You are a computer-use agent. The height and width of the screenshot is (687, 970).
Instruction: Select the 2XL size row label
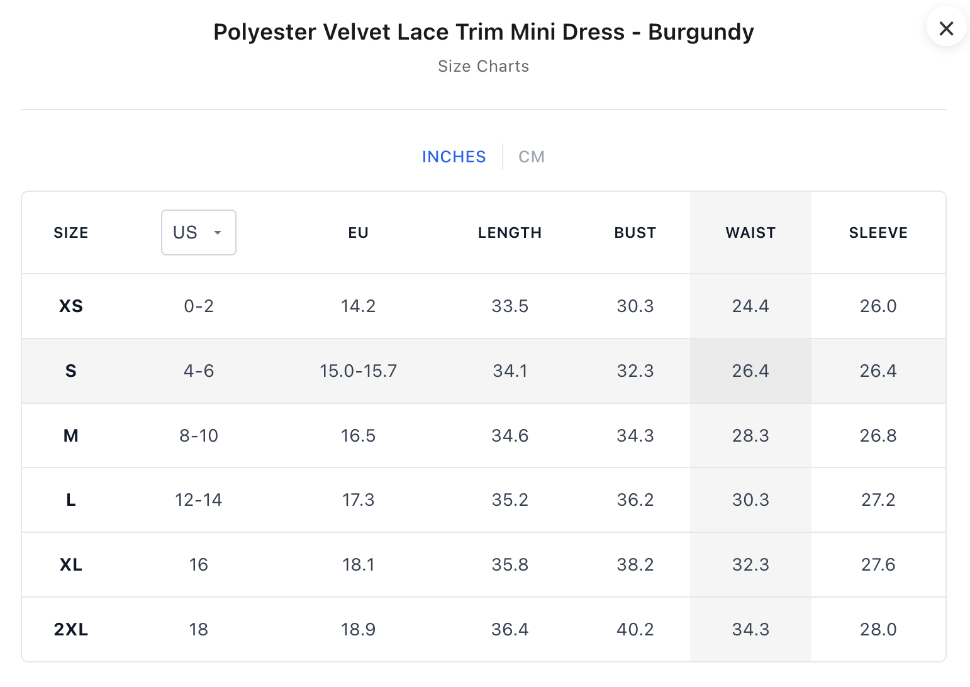pos(71,629)
